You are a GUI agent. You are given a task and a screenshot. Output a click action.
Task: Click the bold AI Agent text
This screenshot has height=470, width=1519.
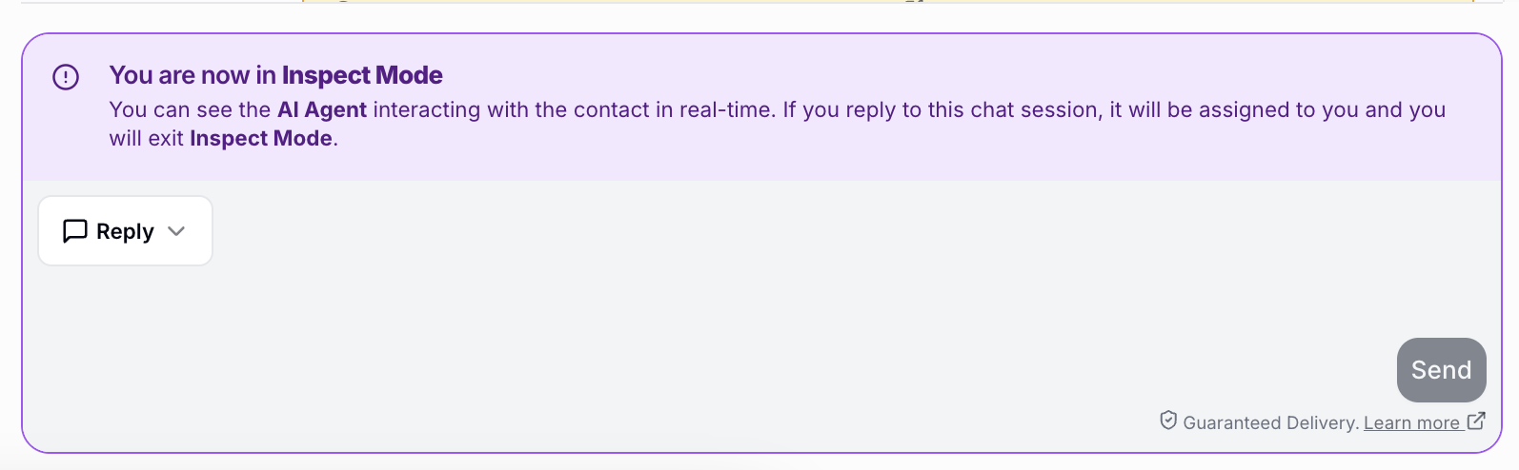pos(322,110)
